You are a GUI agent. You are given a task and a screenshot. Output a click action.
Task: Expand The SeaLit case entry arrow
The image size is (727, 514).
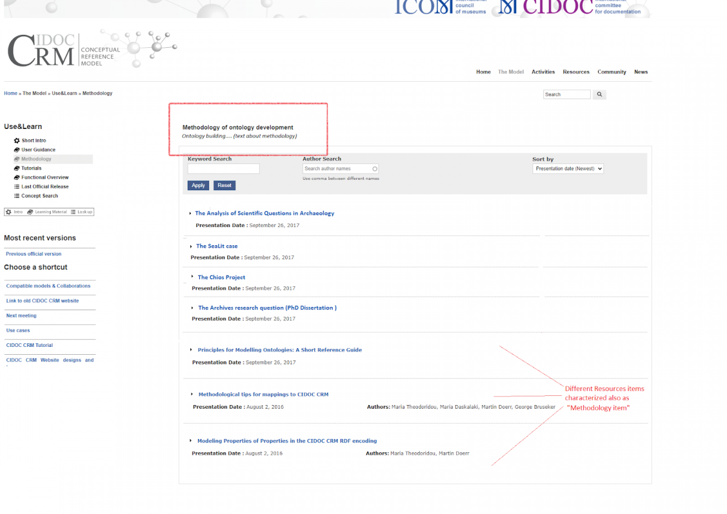point(191,246)
